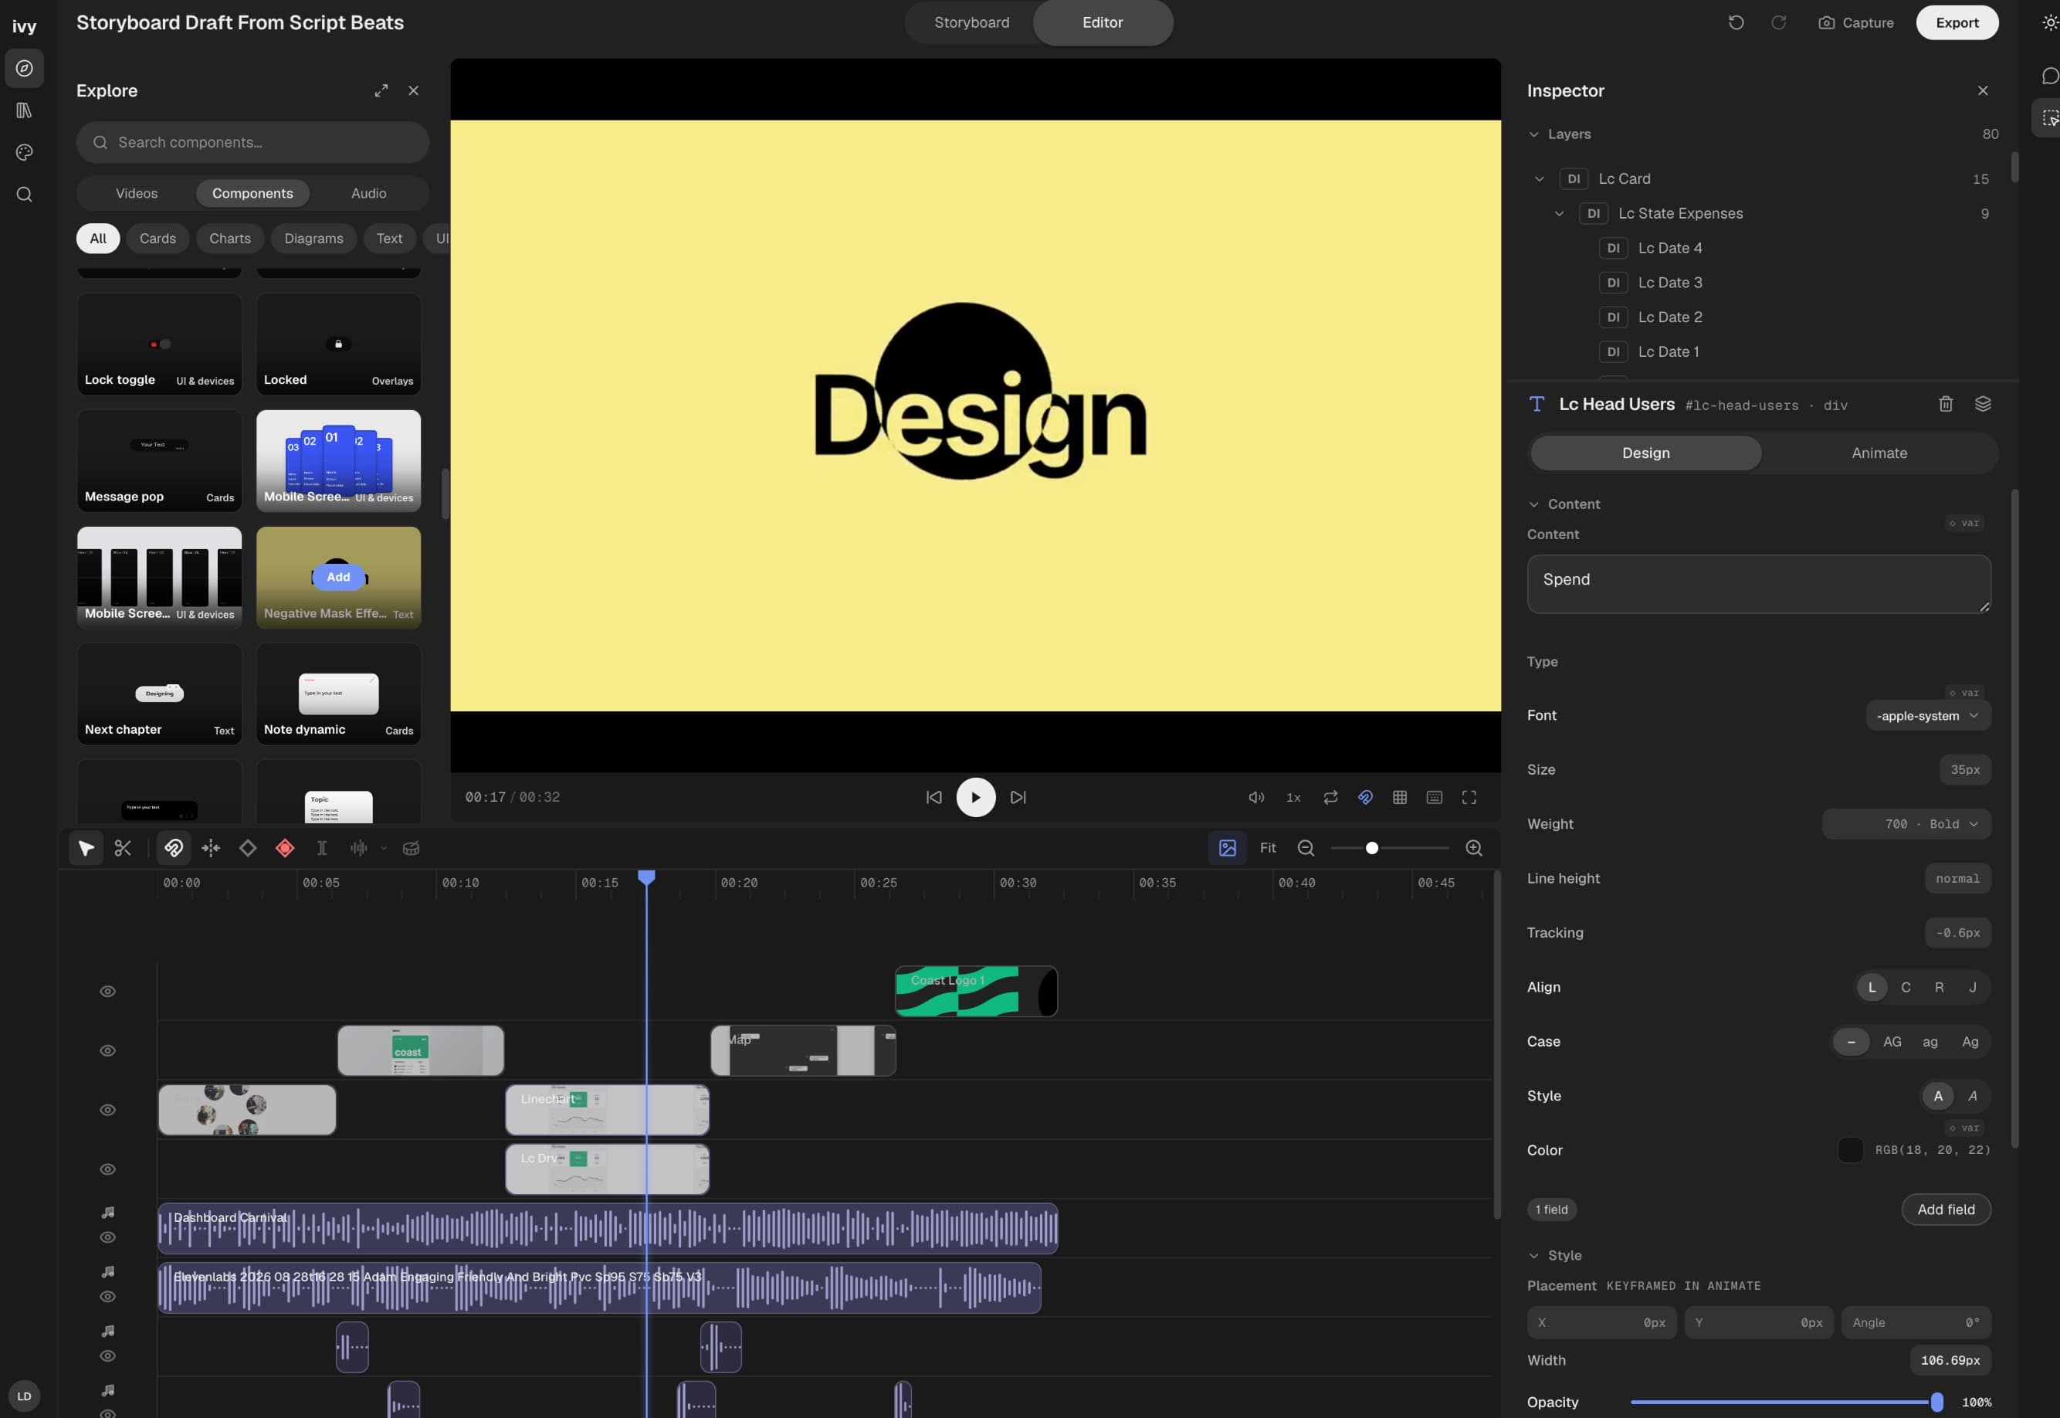Adjust the Opacity slider
This screenshot has width=2060, height=1418.
pos(1785,1402)
